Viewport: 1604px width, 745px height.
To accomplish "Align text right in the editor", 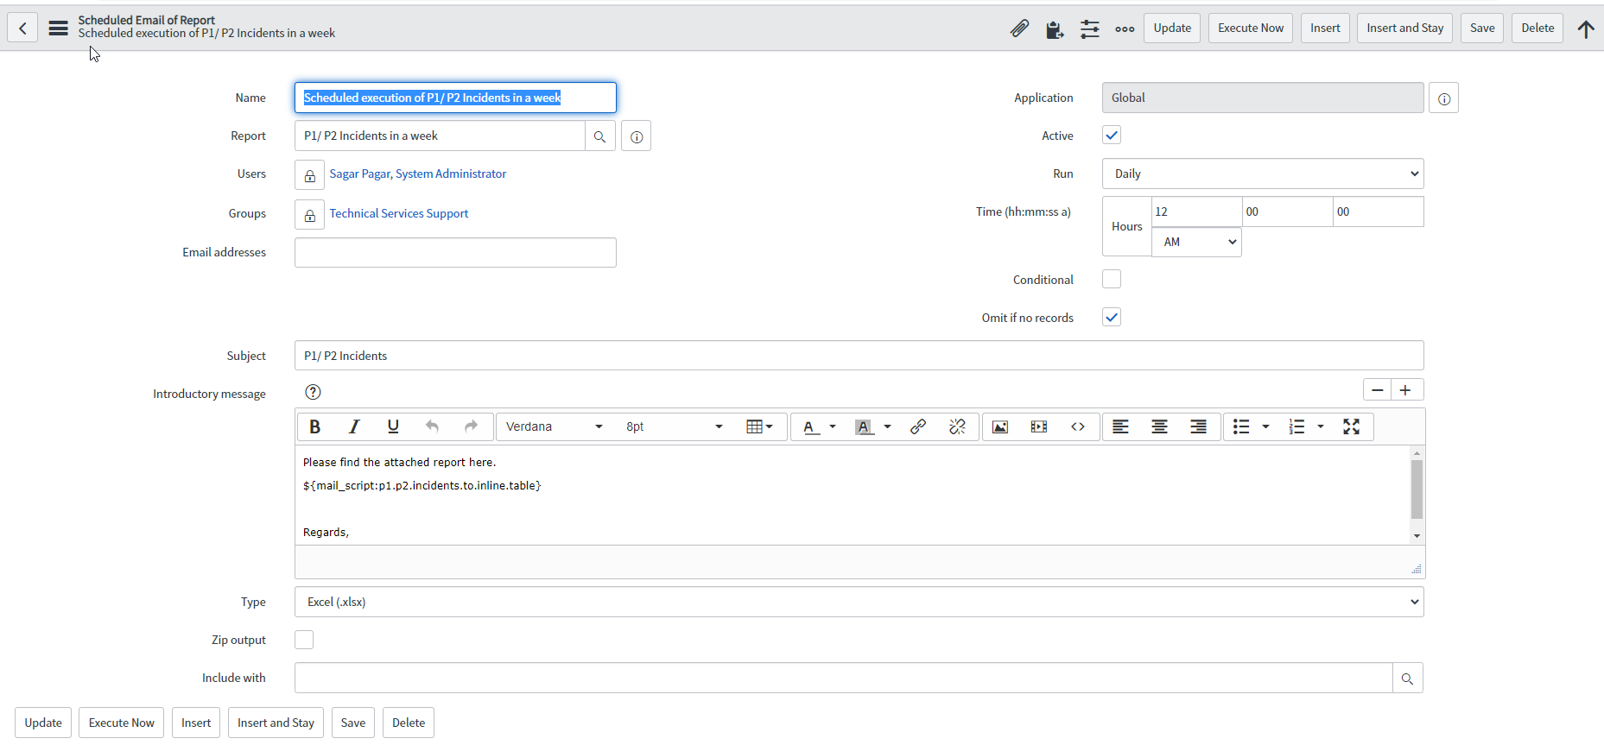I will click(x=1198, y=426).
